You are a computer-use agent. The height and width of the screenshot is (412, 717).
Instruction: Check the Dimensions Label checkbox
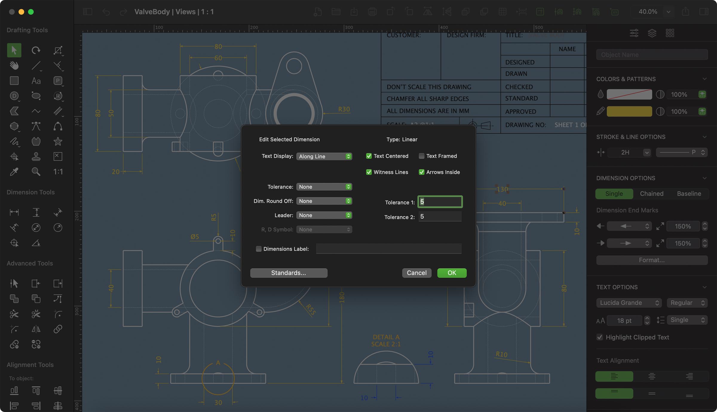tap(258, 249)
